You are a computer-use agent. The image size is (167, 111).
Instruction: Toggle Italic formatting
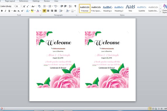[x=6, y=11]
